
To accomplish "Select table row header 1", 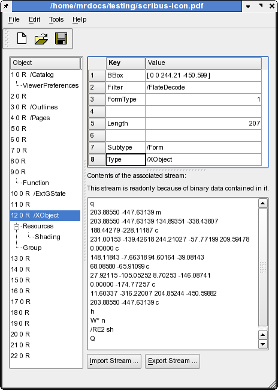I will click(97, 75).
